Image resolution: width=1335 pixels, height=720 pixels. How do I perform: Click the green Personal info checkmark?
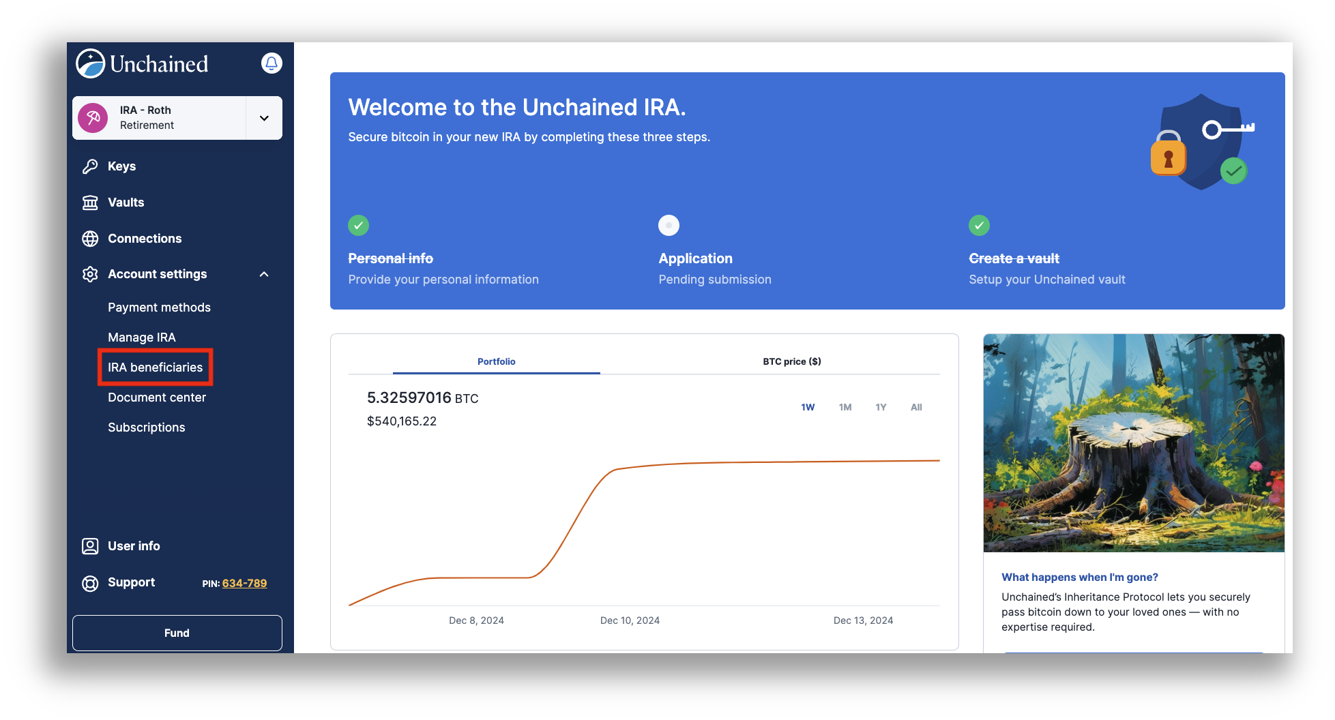[358, 225]
